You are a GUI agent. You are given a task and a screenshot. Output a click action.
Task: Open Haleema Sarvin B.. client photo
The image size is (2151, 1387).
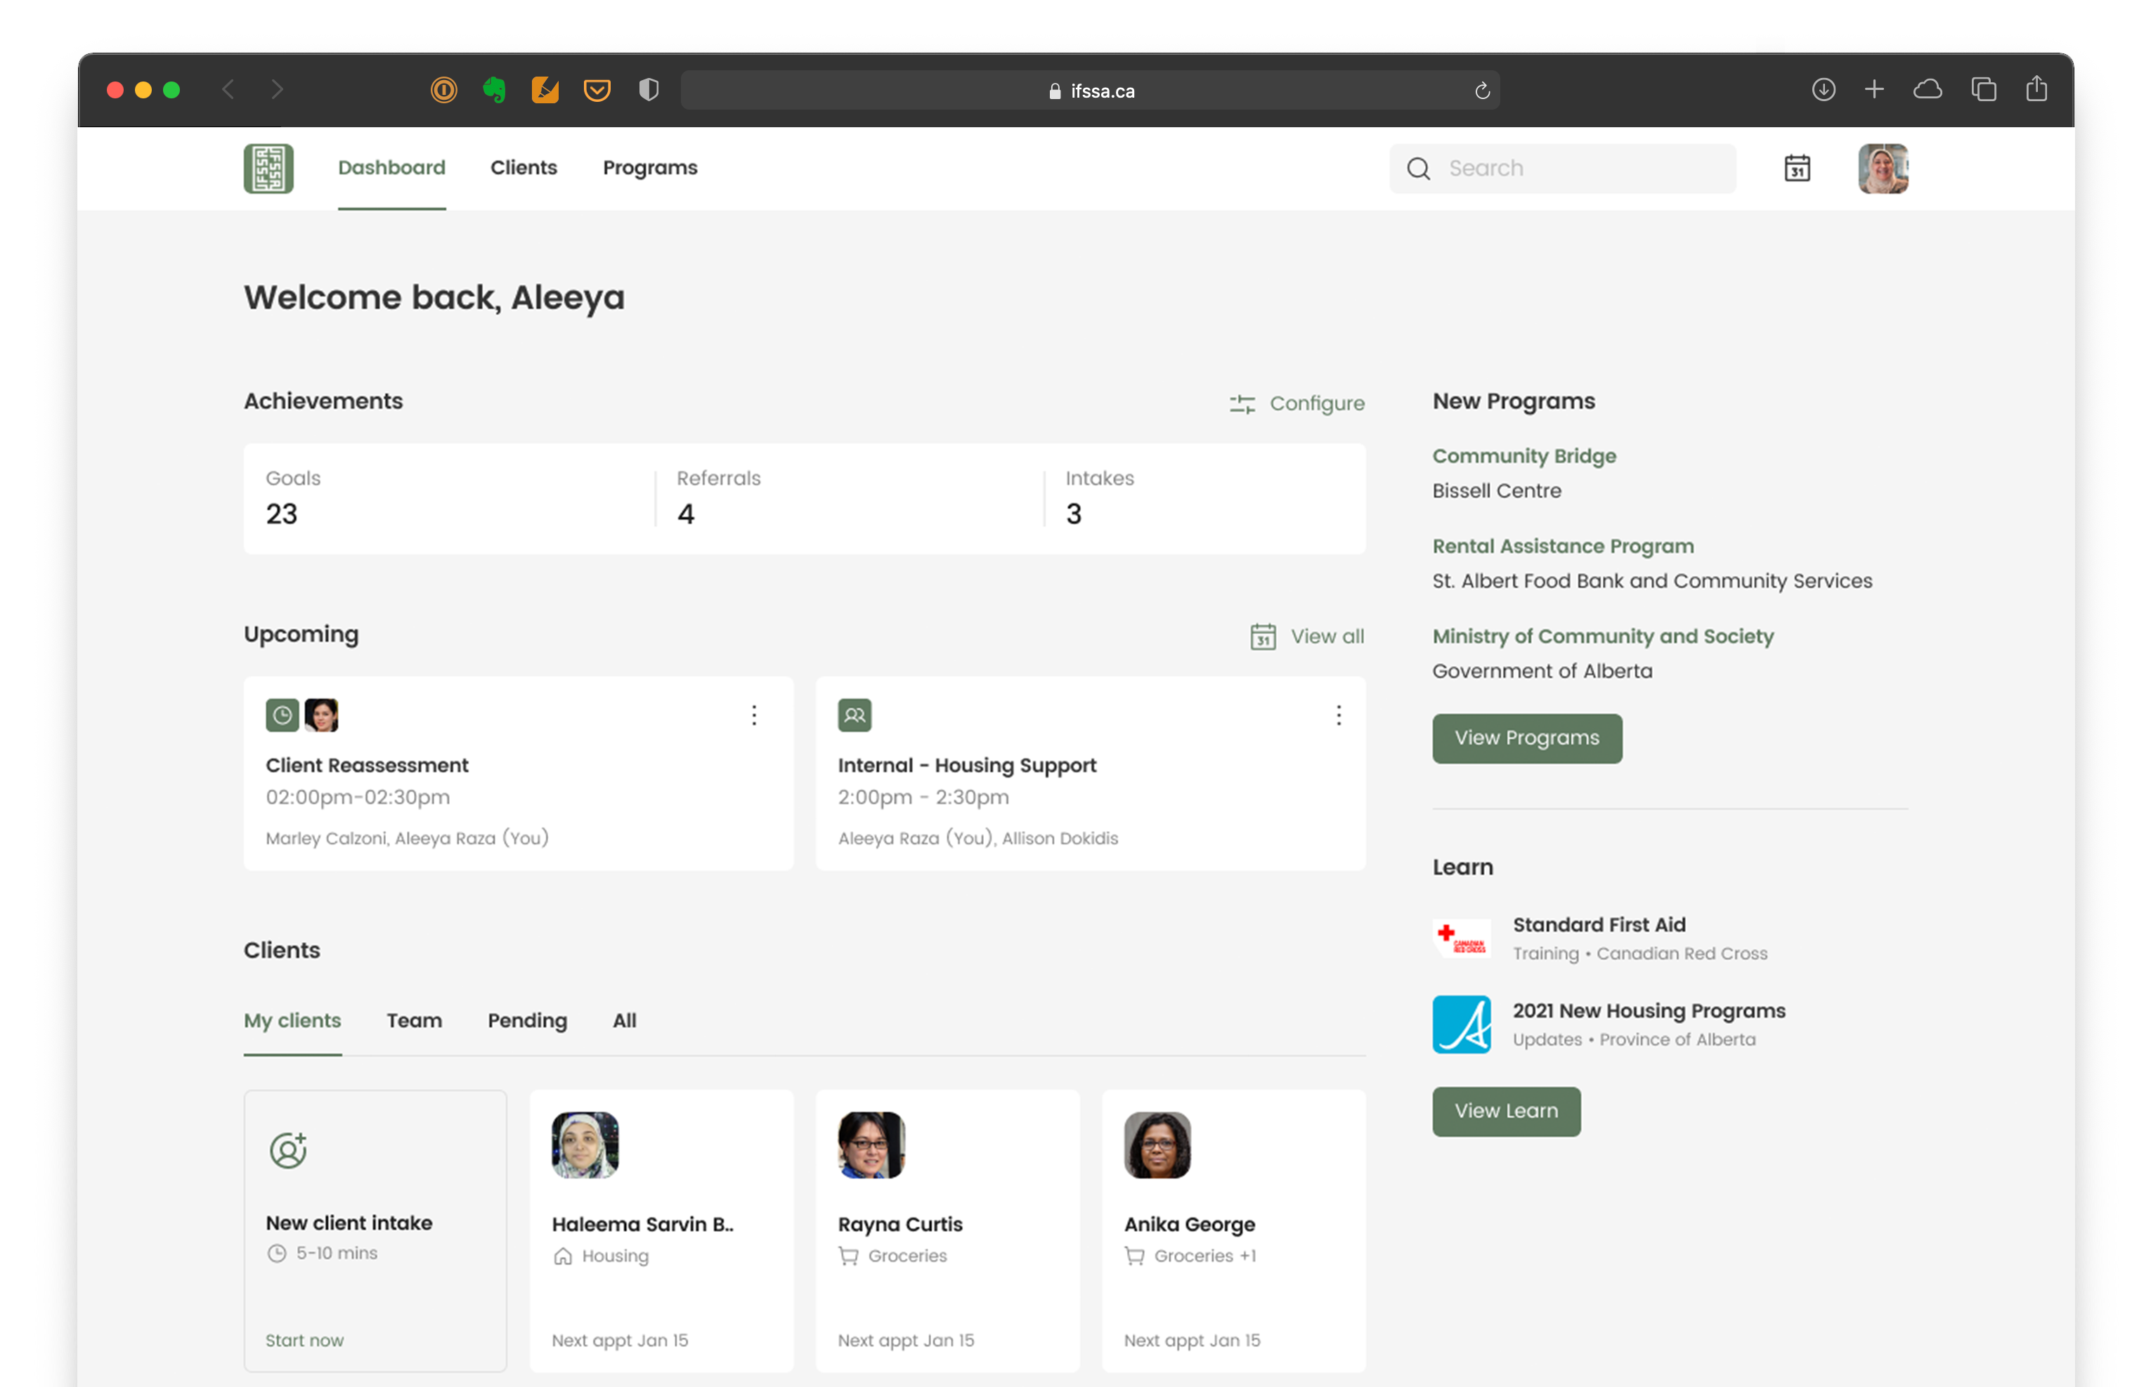point(585,1145)
